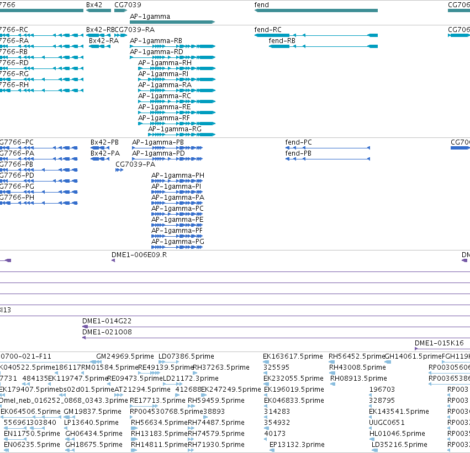Click protein fend-PC label
The image size is (470, 453).
pyautogui.click(x=298, y=142)
